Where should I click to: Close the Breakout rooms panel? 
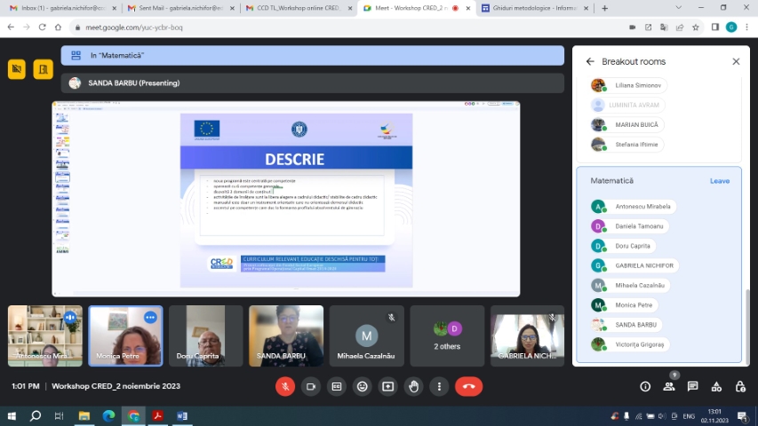pos(736,61)
